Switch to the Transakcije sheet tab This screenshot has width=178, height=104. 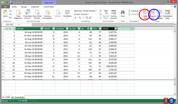tap(18, 97)
